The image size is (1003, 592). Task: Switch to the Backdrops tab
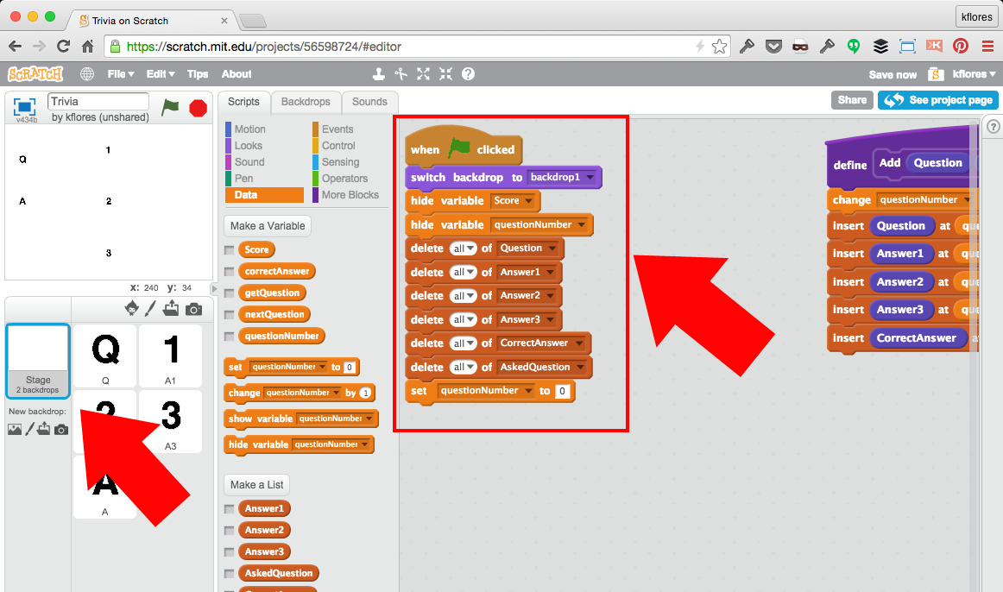[x=306, y=102]
